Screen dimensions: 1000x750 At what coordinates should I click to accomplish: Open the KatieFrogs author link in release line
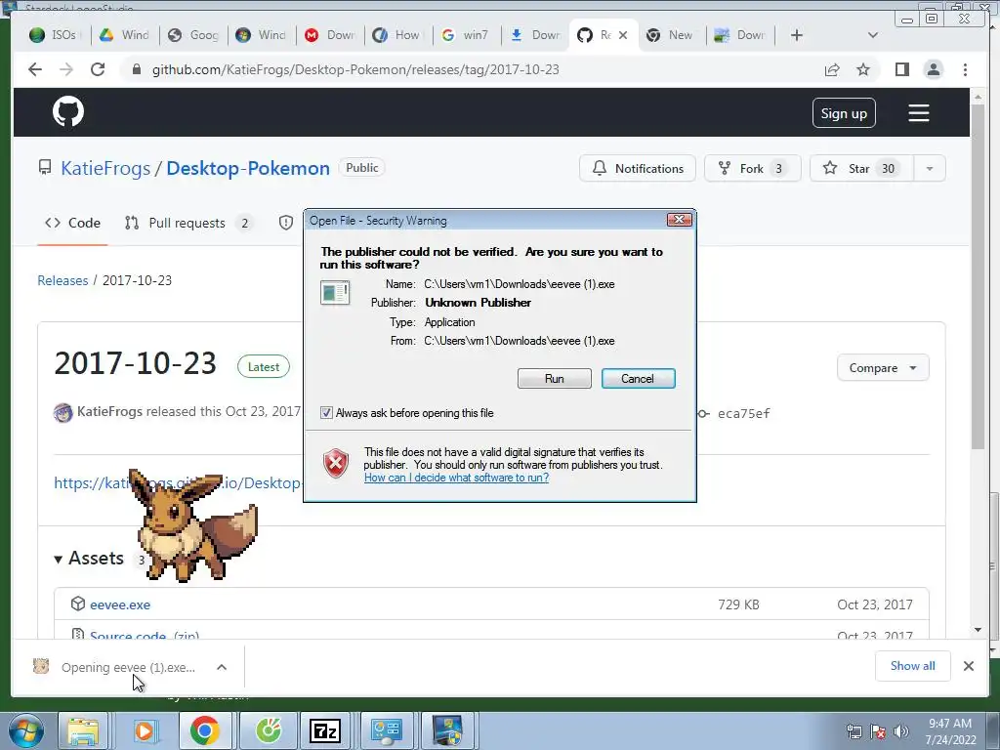(x=109, y=411)
